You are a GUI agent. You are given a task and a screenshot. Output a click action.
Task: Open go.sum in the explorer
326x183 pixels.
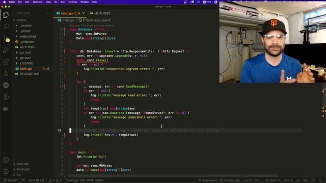click(25, 58)
